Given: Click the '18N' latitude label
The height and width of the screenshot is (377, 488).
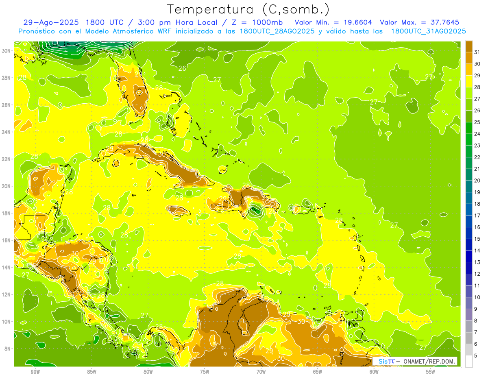Looking at the screenshot, I should (6, 213).
